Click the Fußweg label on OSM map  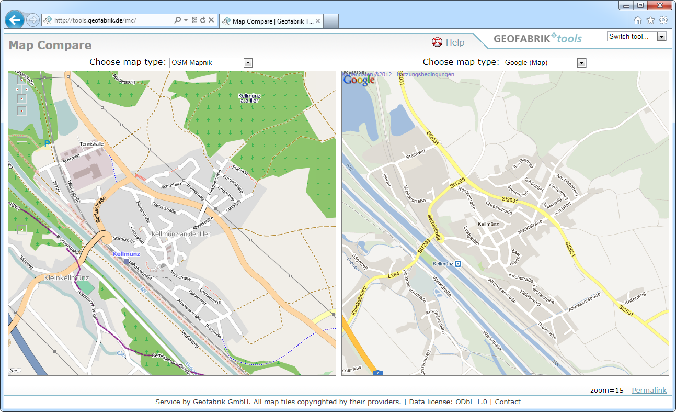pos(239,170)
